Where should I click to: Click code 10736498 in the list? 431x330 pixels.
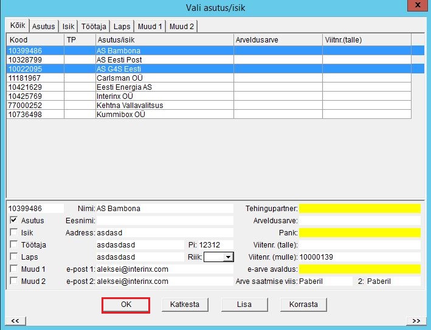tap(25, 115)
